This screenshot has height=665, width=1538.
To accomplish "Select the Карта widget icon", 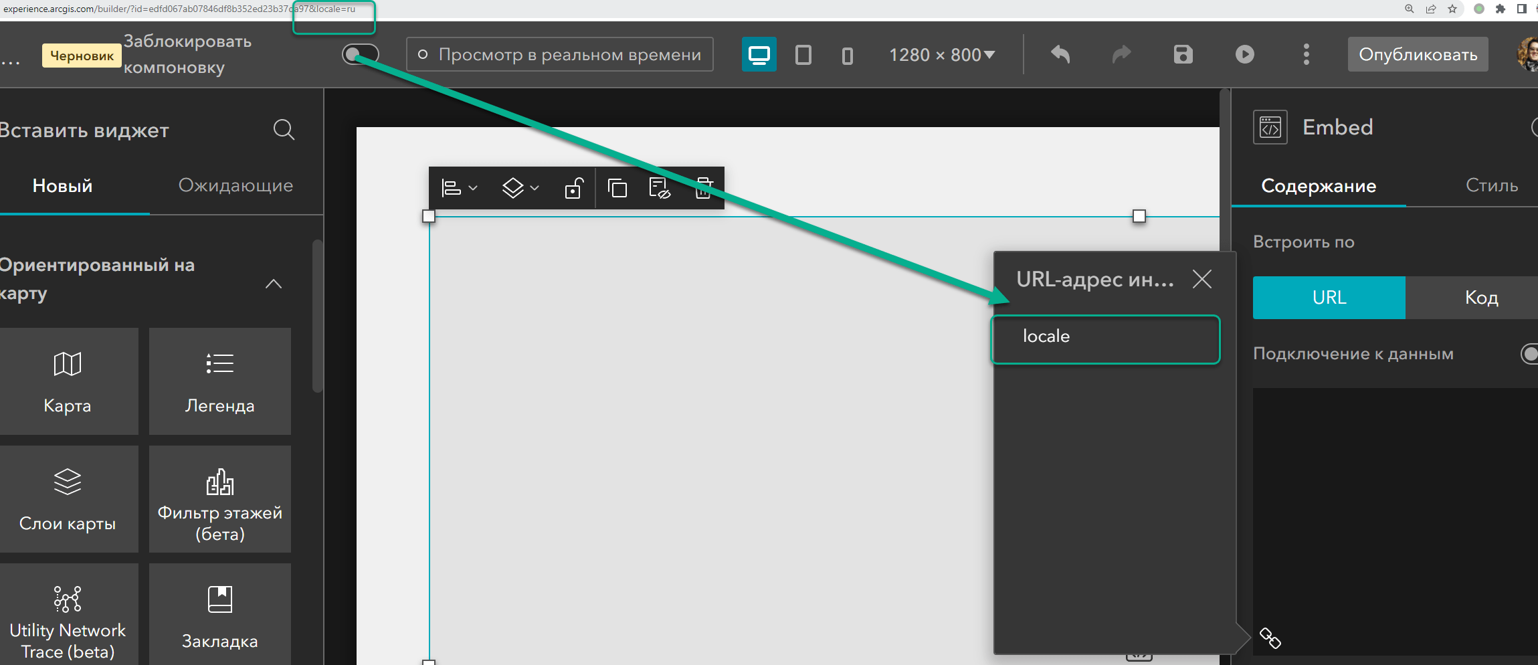I will point(68,365).
